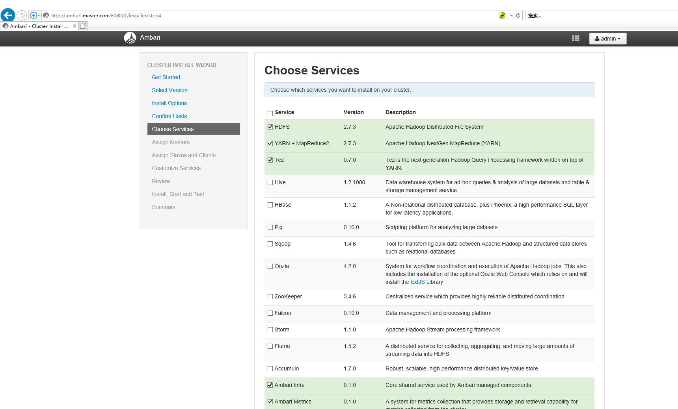Click the blue info message banner
The width and height of the screenshot is (678, 409).
point(429,90)
